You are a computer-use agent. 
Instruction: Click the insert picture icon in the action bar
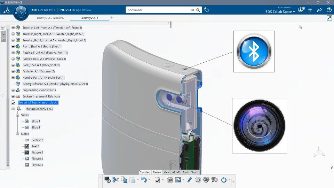point(178,180)
